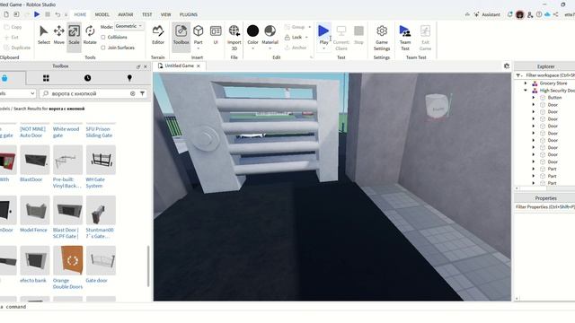The height and width of the screenshot is (323, 575).
Task: Open the Color picker swatch
Action: [x=252, y=31]
